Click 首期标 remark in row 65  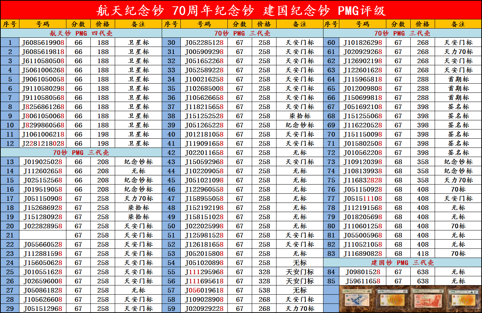tap(458, 88)
